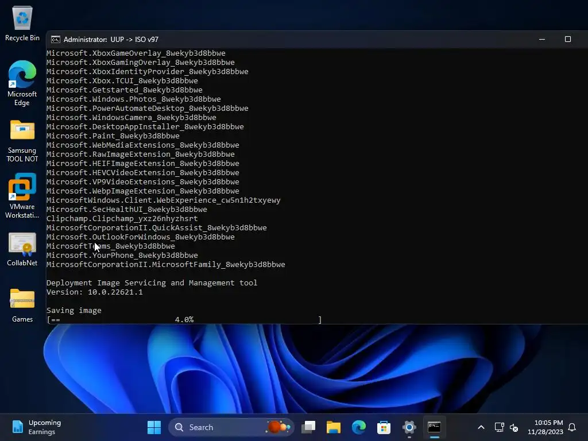Click the taskbar Search box
This screenshot has width=588, height=441.
pos(231,427)
